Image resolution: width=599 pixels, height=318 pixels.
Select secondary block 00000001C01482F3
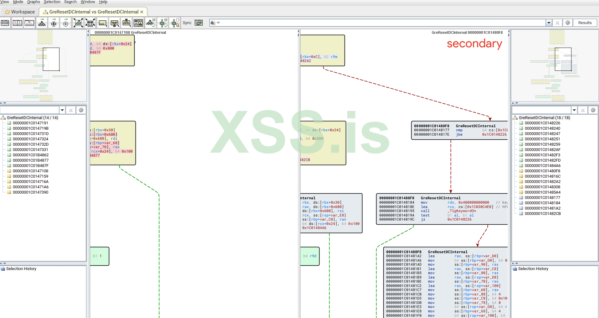(542, 155)
